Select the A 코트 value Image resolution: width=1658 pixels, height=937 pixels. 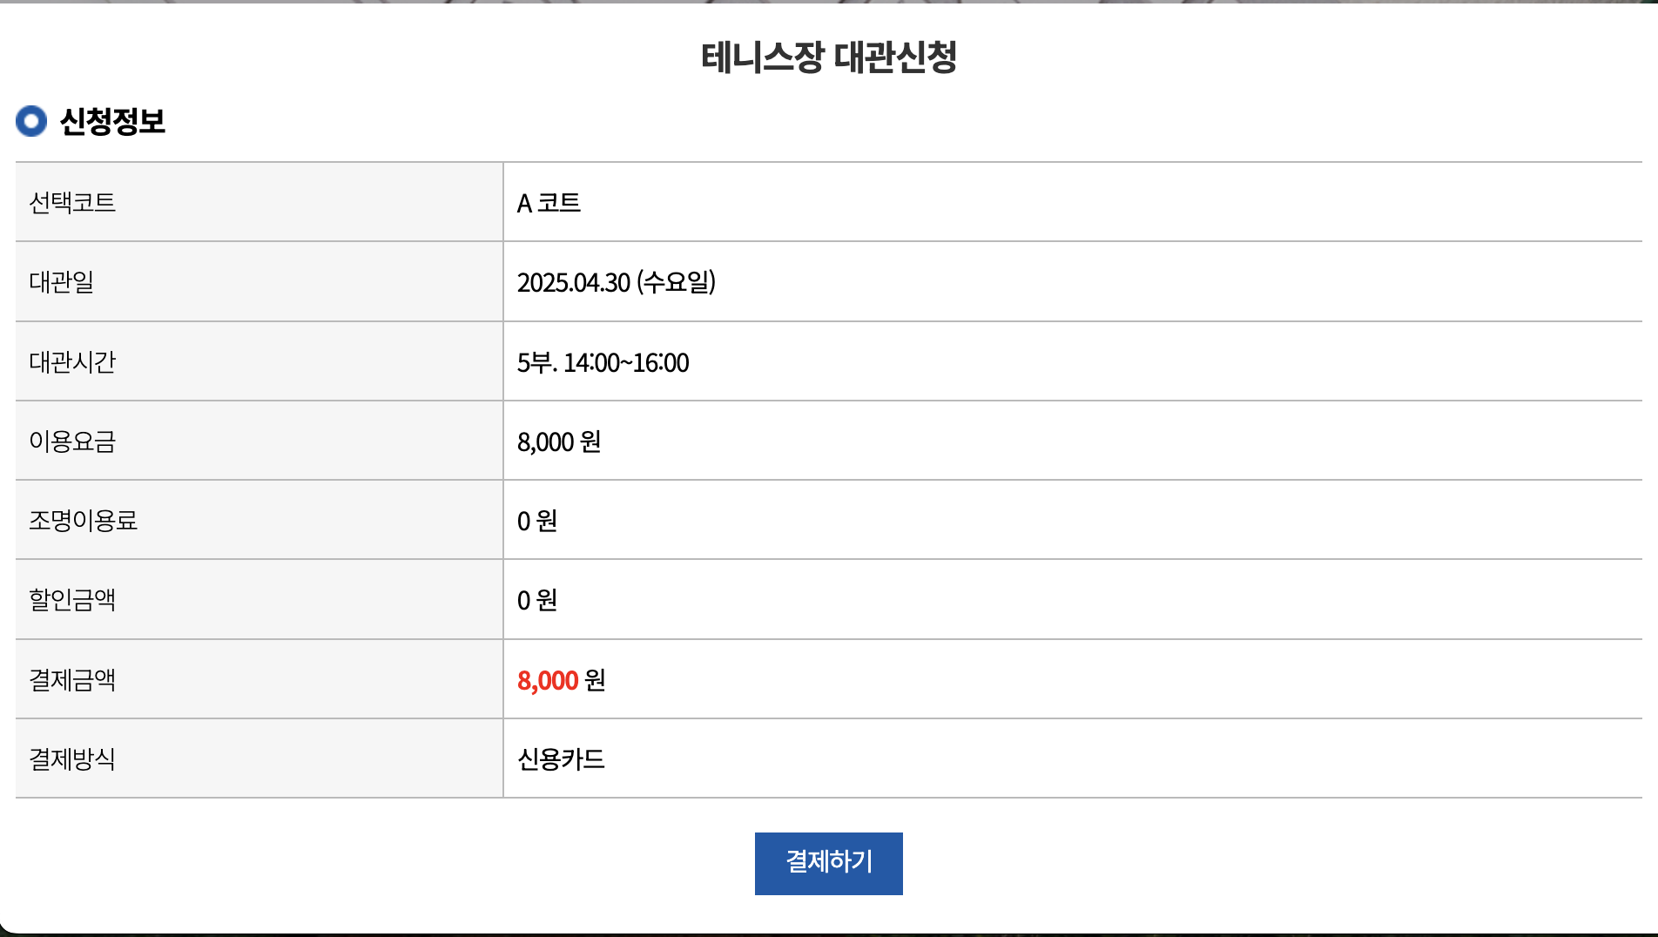click(549, 203)
